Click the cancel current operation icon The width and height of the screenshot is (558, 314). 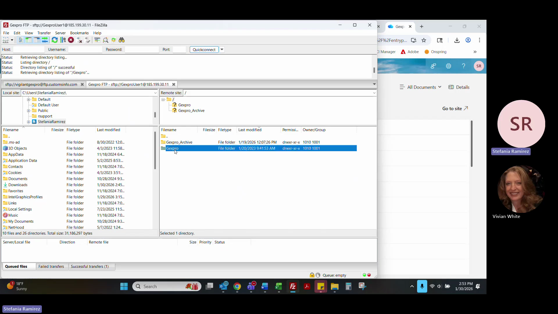tap(71, 40)
